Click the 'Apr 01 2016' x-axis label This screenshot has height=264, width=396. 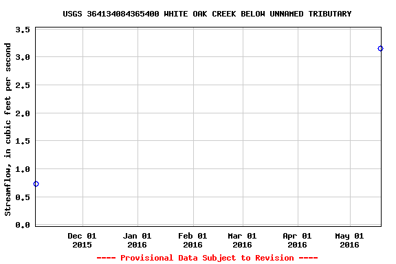click(x=297, y=240)
